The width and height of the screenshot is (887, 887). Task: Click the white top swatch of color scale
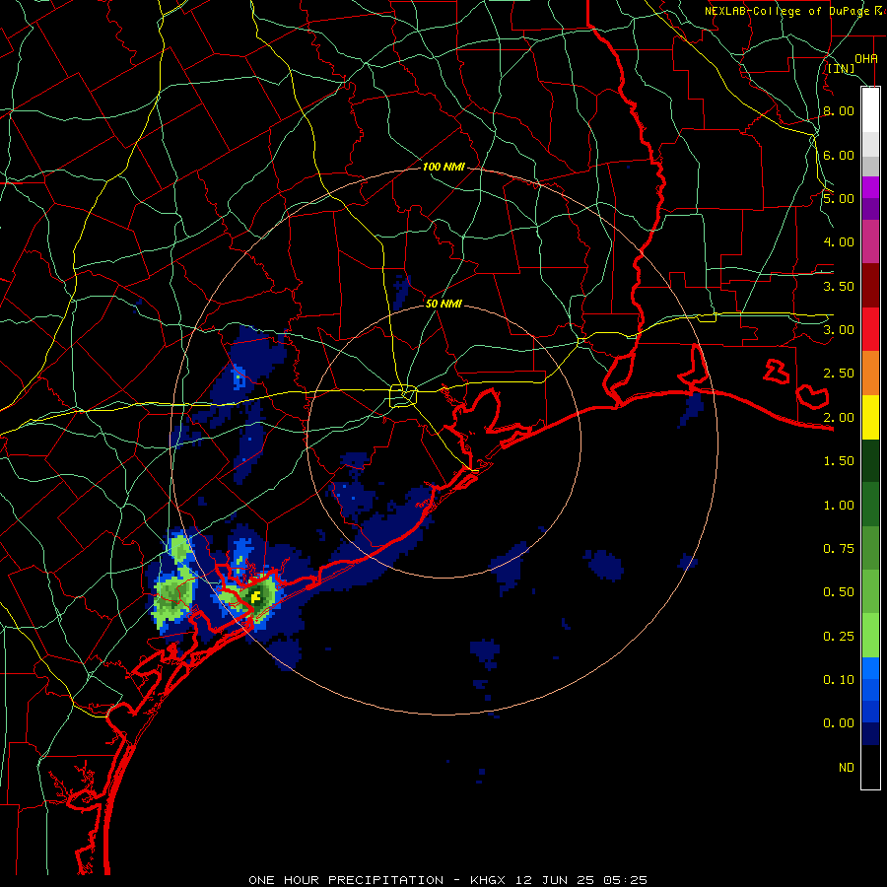click(870, 110)
